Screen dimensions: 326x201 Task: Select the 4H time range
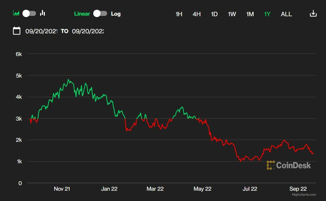click(196, 14)
